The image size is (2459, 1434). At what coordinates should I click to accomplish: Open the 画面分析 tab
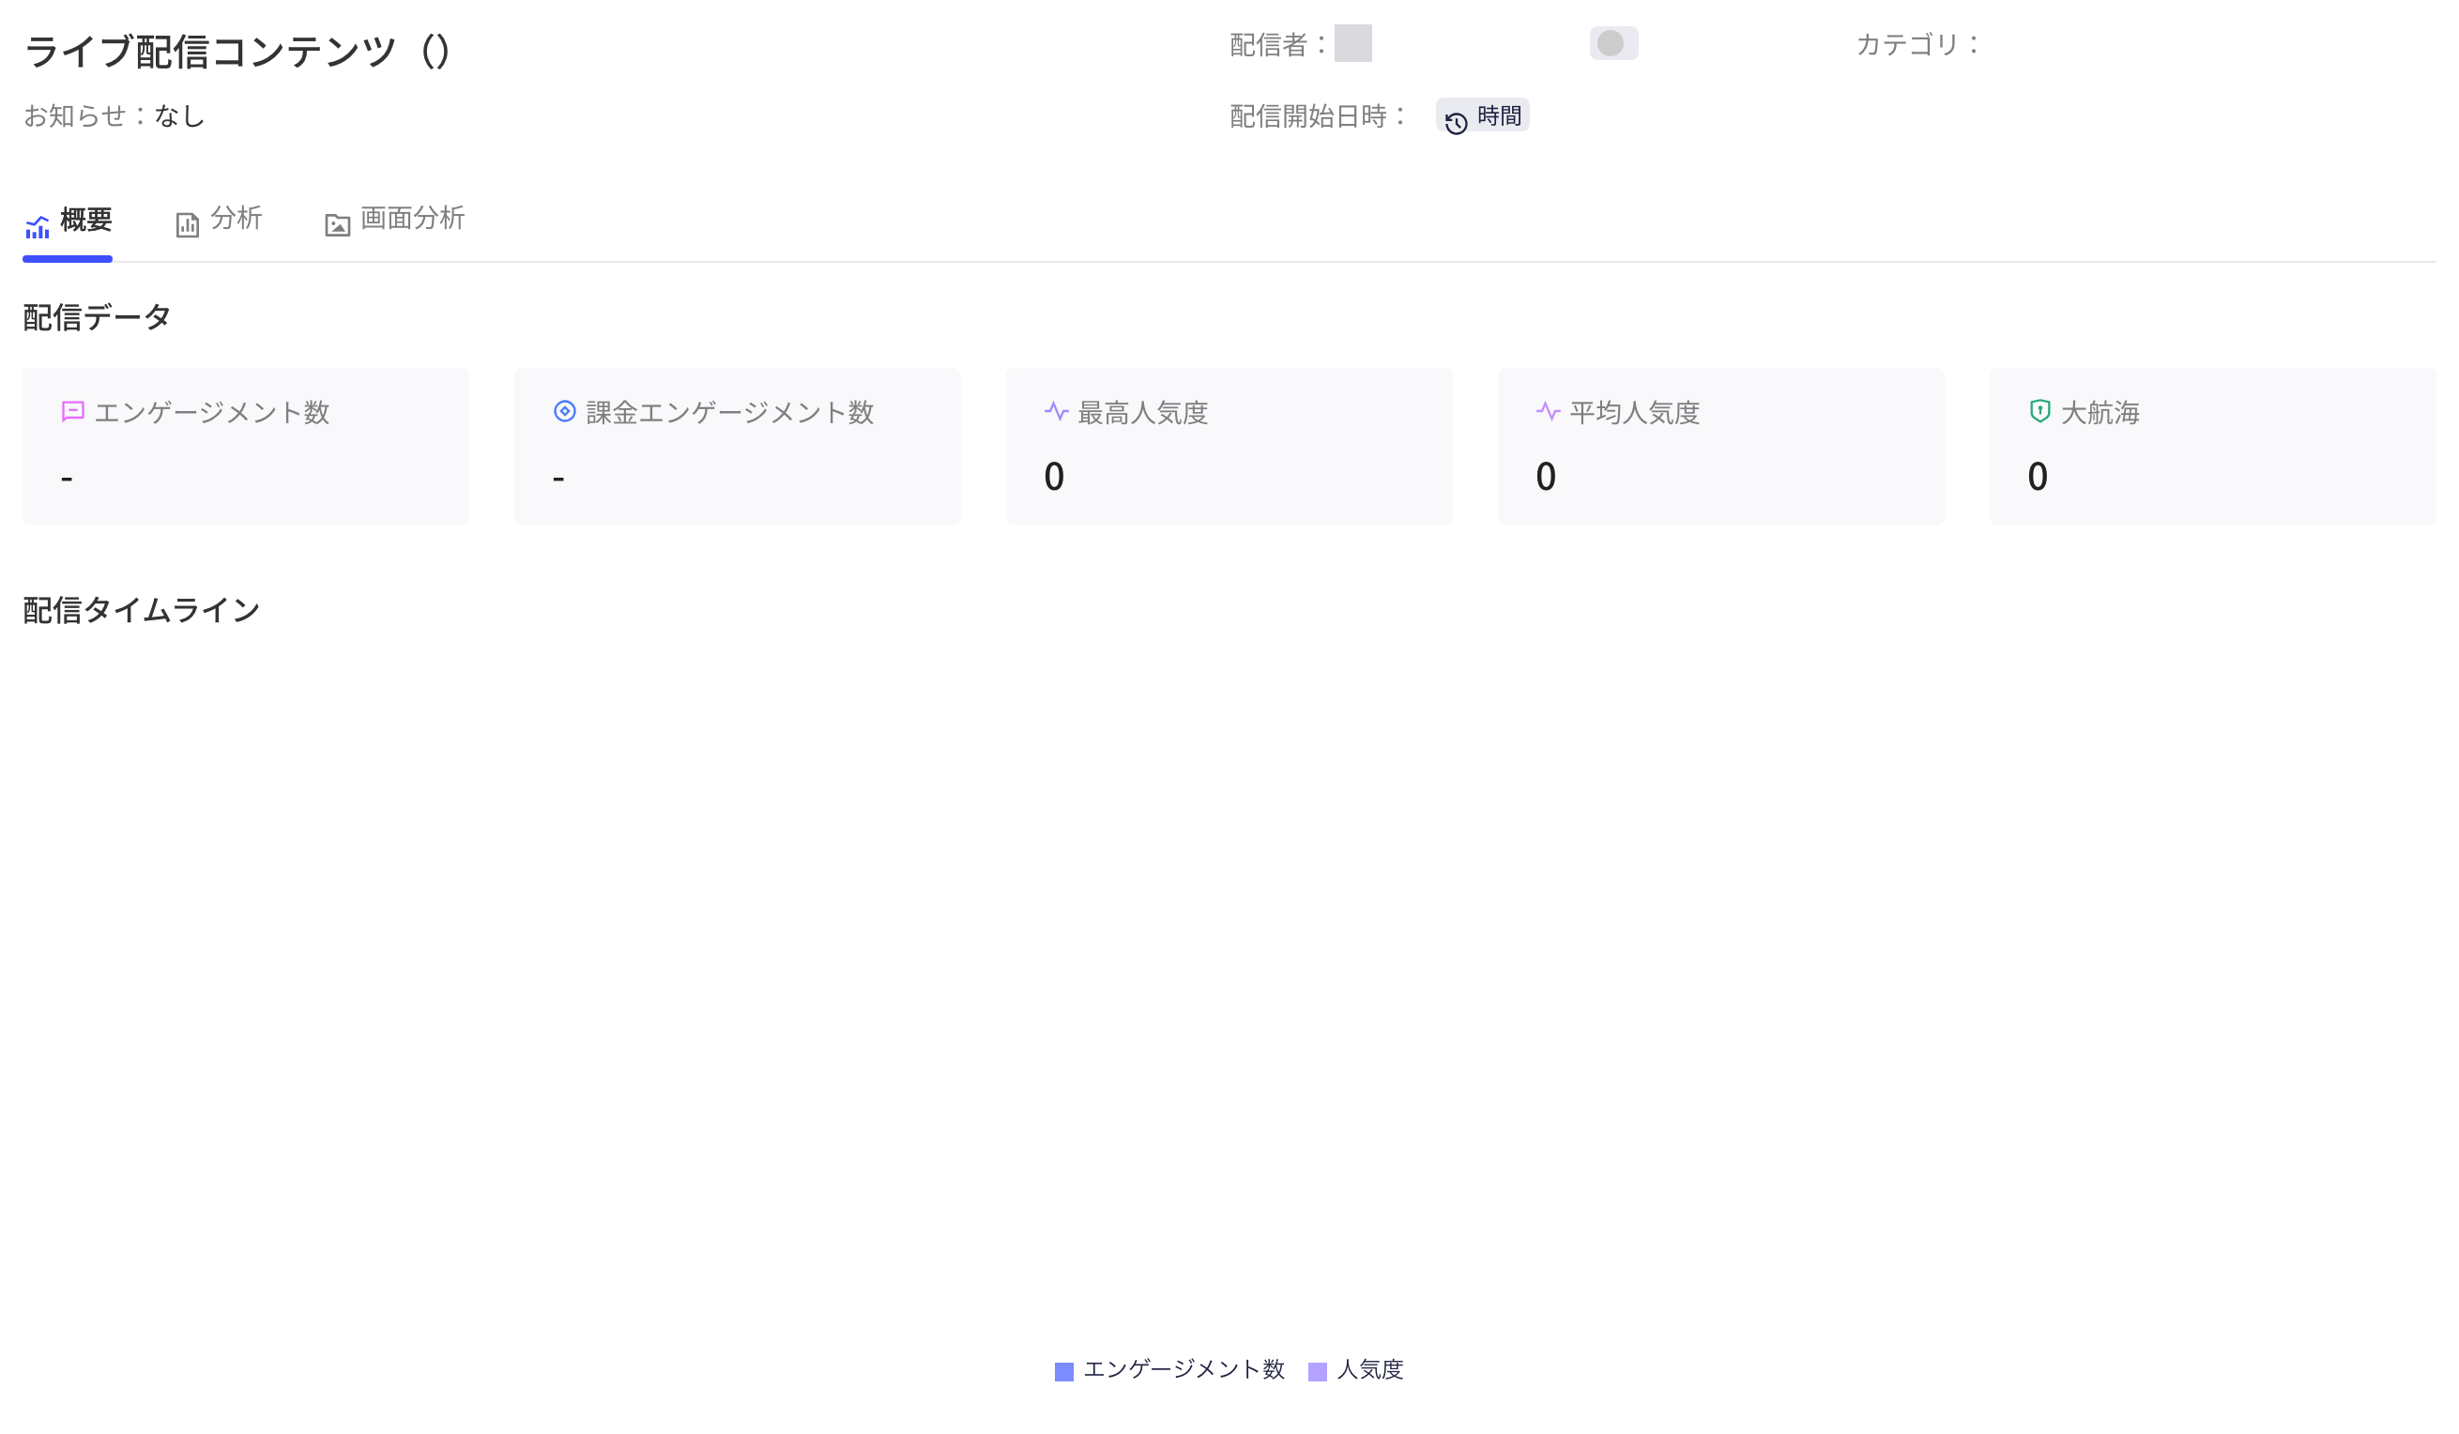(394, 221)
